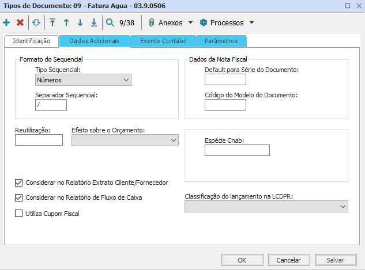Uncheck Considerar no Relatório Extrato Cliente/Fornecedor
The image size is (365, 270).
pyautogui.click(x=19, y=182)
